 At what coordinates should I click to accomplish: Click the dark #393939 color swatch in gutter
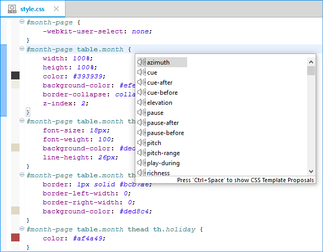[15, 76]
